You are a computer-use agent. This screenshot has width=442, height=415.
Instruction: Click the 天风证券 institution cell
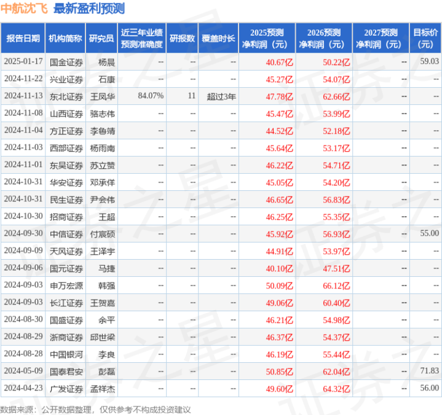(66, 251)
